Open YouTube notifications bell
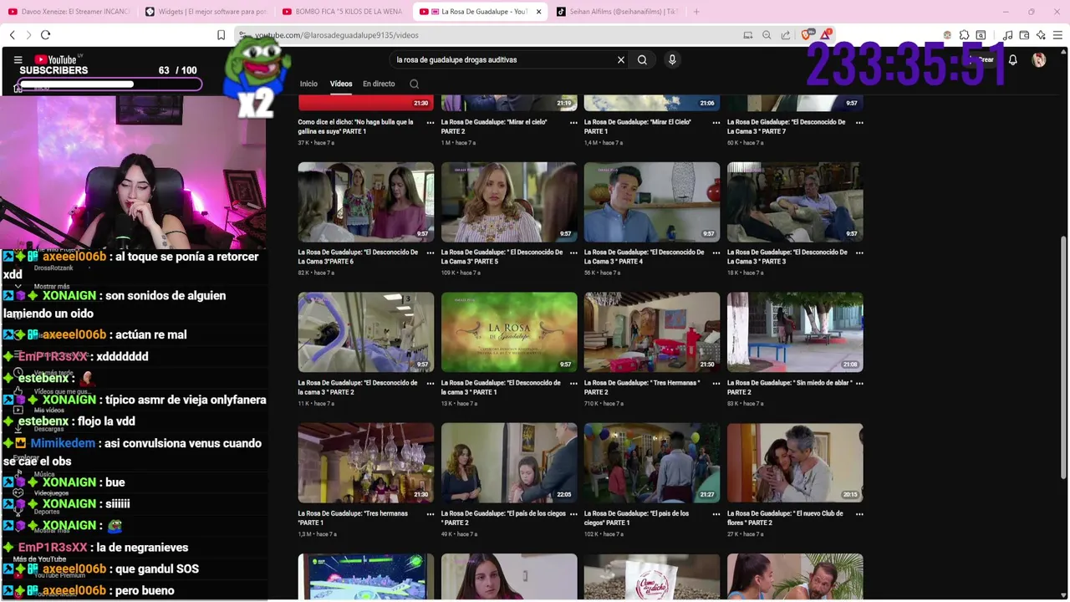This screenshot has width=1070, height=602. pyautogui.click(x=1012, y=60)
